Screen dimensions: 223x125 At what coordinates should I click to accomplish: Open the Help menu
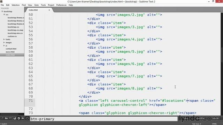71,5
